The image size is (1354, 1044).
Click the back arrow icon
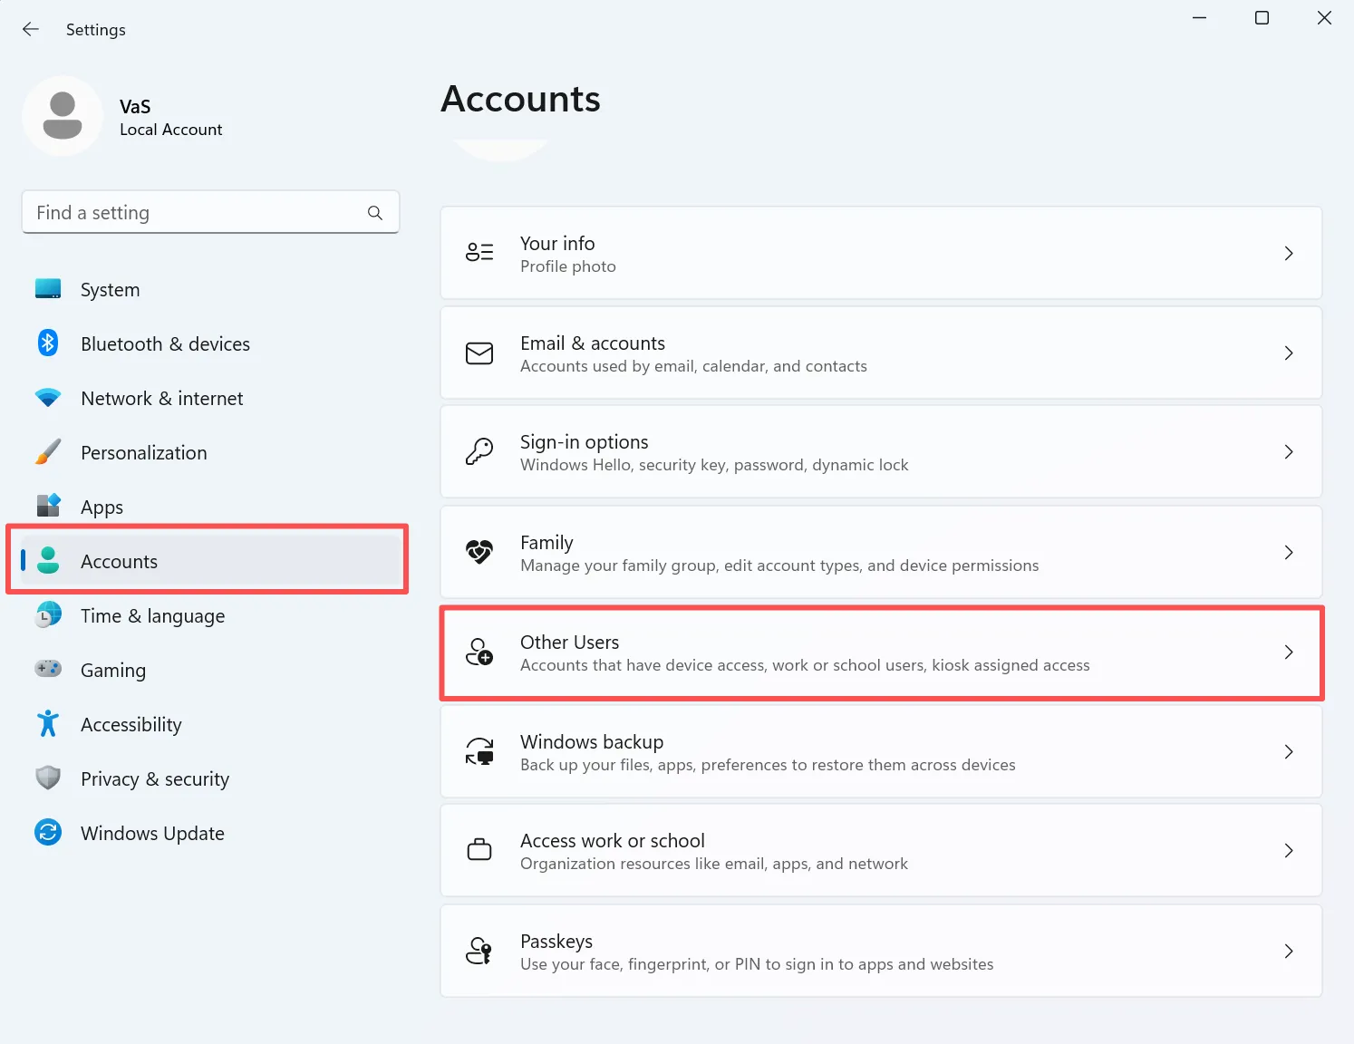(31, 29)
